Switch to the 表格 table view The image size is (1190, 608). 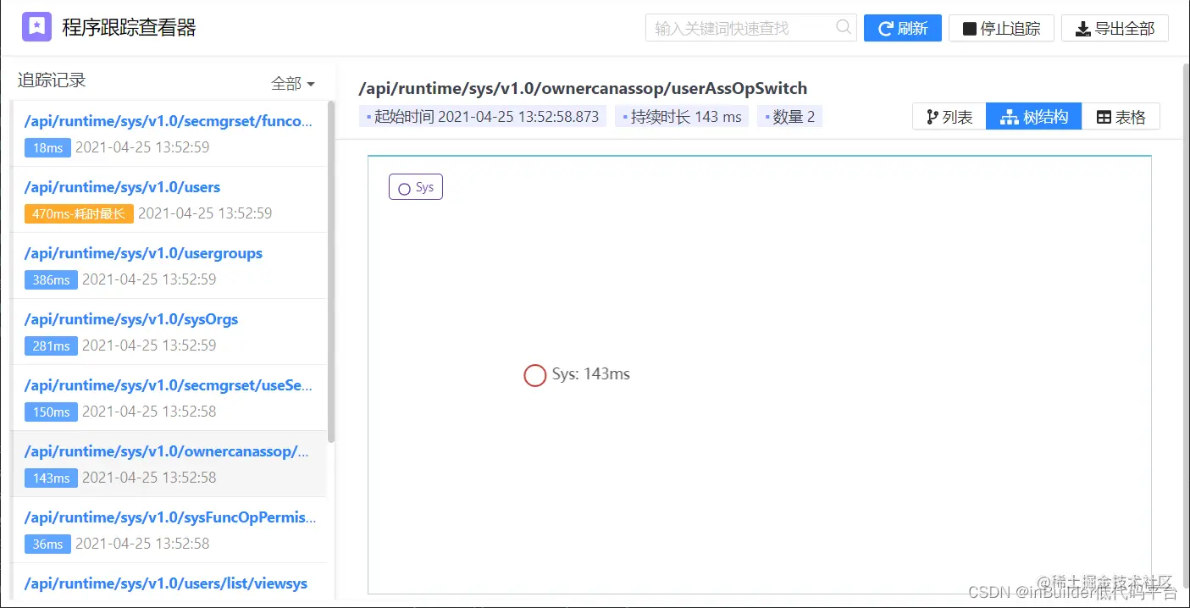click(1121, 117)
